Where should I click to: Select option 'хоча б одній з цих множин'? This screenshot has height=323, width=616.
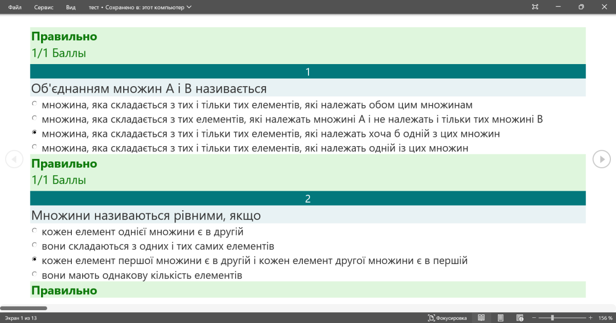(34, 132)
